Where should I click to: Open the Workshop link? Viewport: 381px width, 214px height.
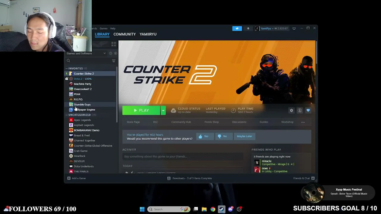(x=287, y=122)
